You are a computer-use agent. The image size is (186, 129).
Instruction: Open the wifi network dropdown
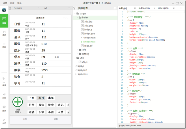coord(57,8)
